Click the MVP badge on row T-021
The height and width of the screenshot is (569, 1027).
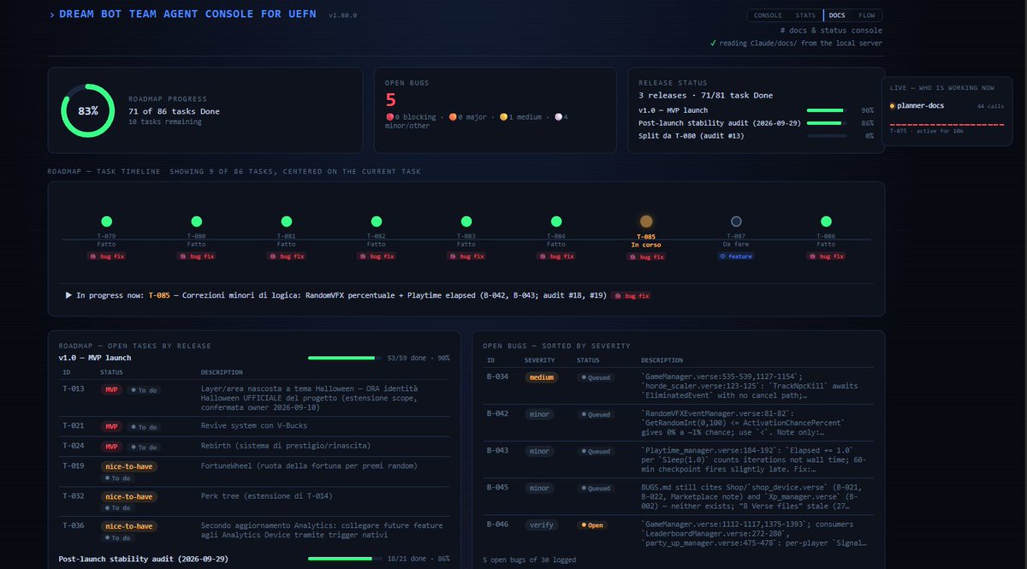coord(111,425)
